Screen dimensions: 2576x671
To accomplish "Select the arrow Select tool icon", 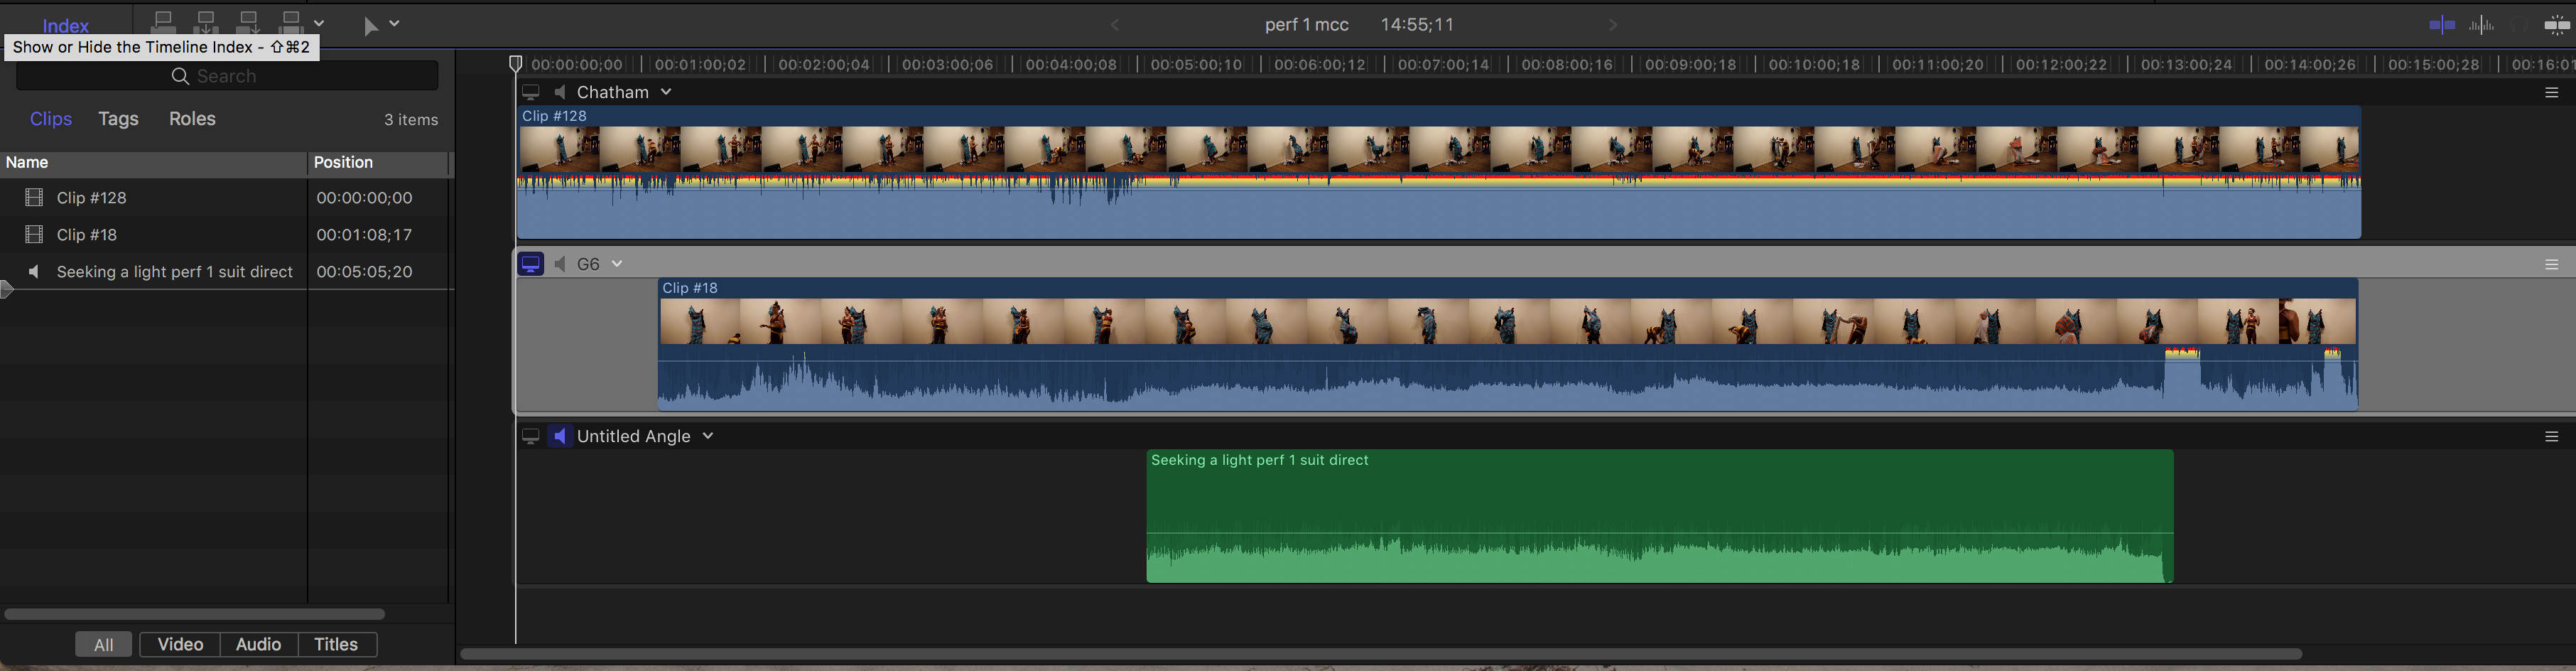I will [x=371, y=26].
